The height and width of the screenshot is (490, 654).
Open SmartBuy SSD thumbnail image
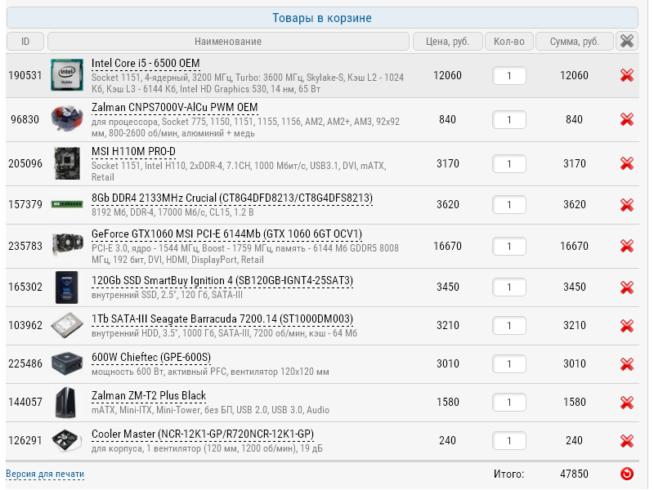(x=67, y=287)
